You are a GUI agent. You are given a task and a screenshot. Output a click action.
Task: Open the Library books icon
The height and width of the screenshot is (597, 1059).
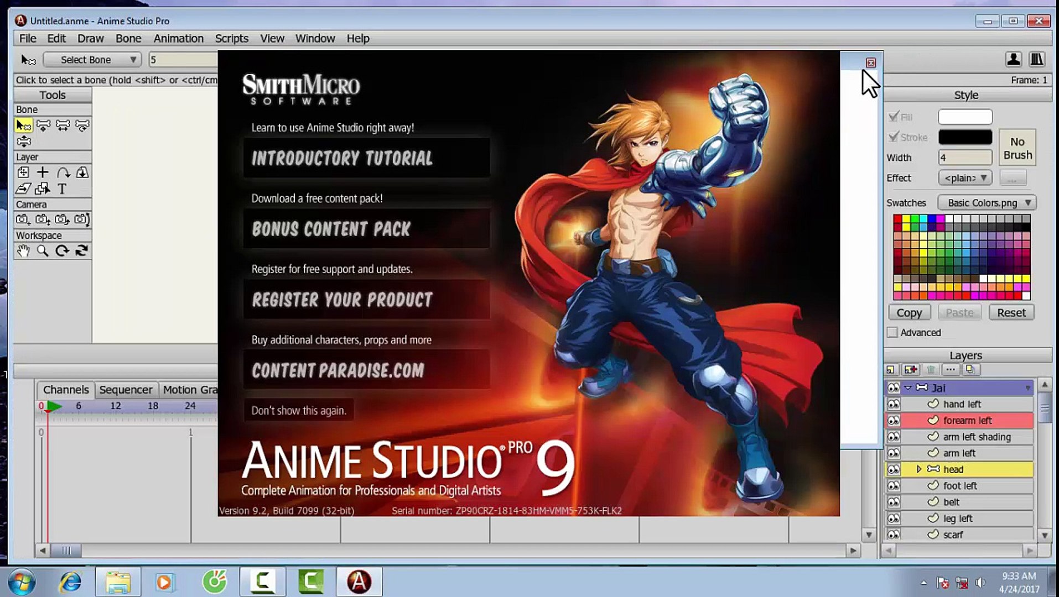1036,59
